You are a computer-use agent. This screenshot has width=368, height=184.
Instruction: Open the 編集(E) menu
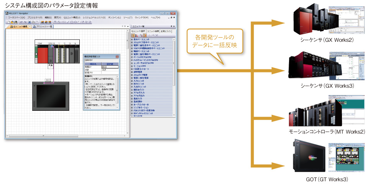(48, 18)
